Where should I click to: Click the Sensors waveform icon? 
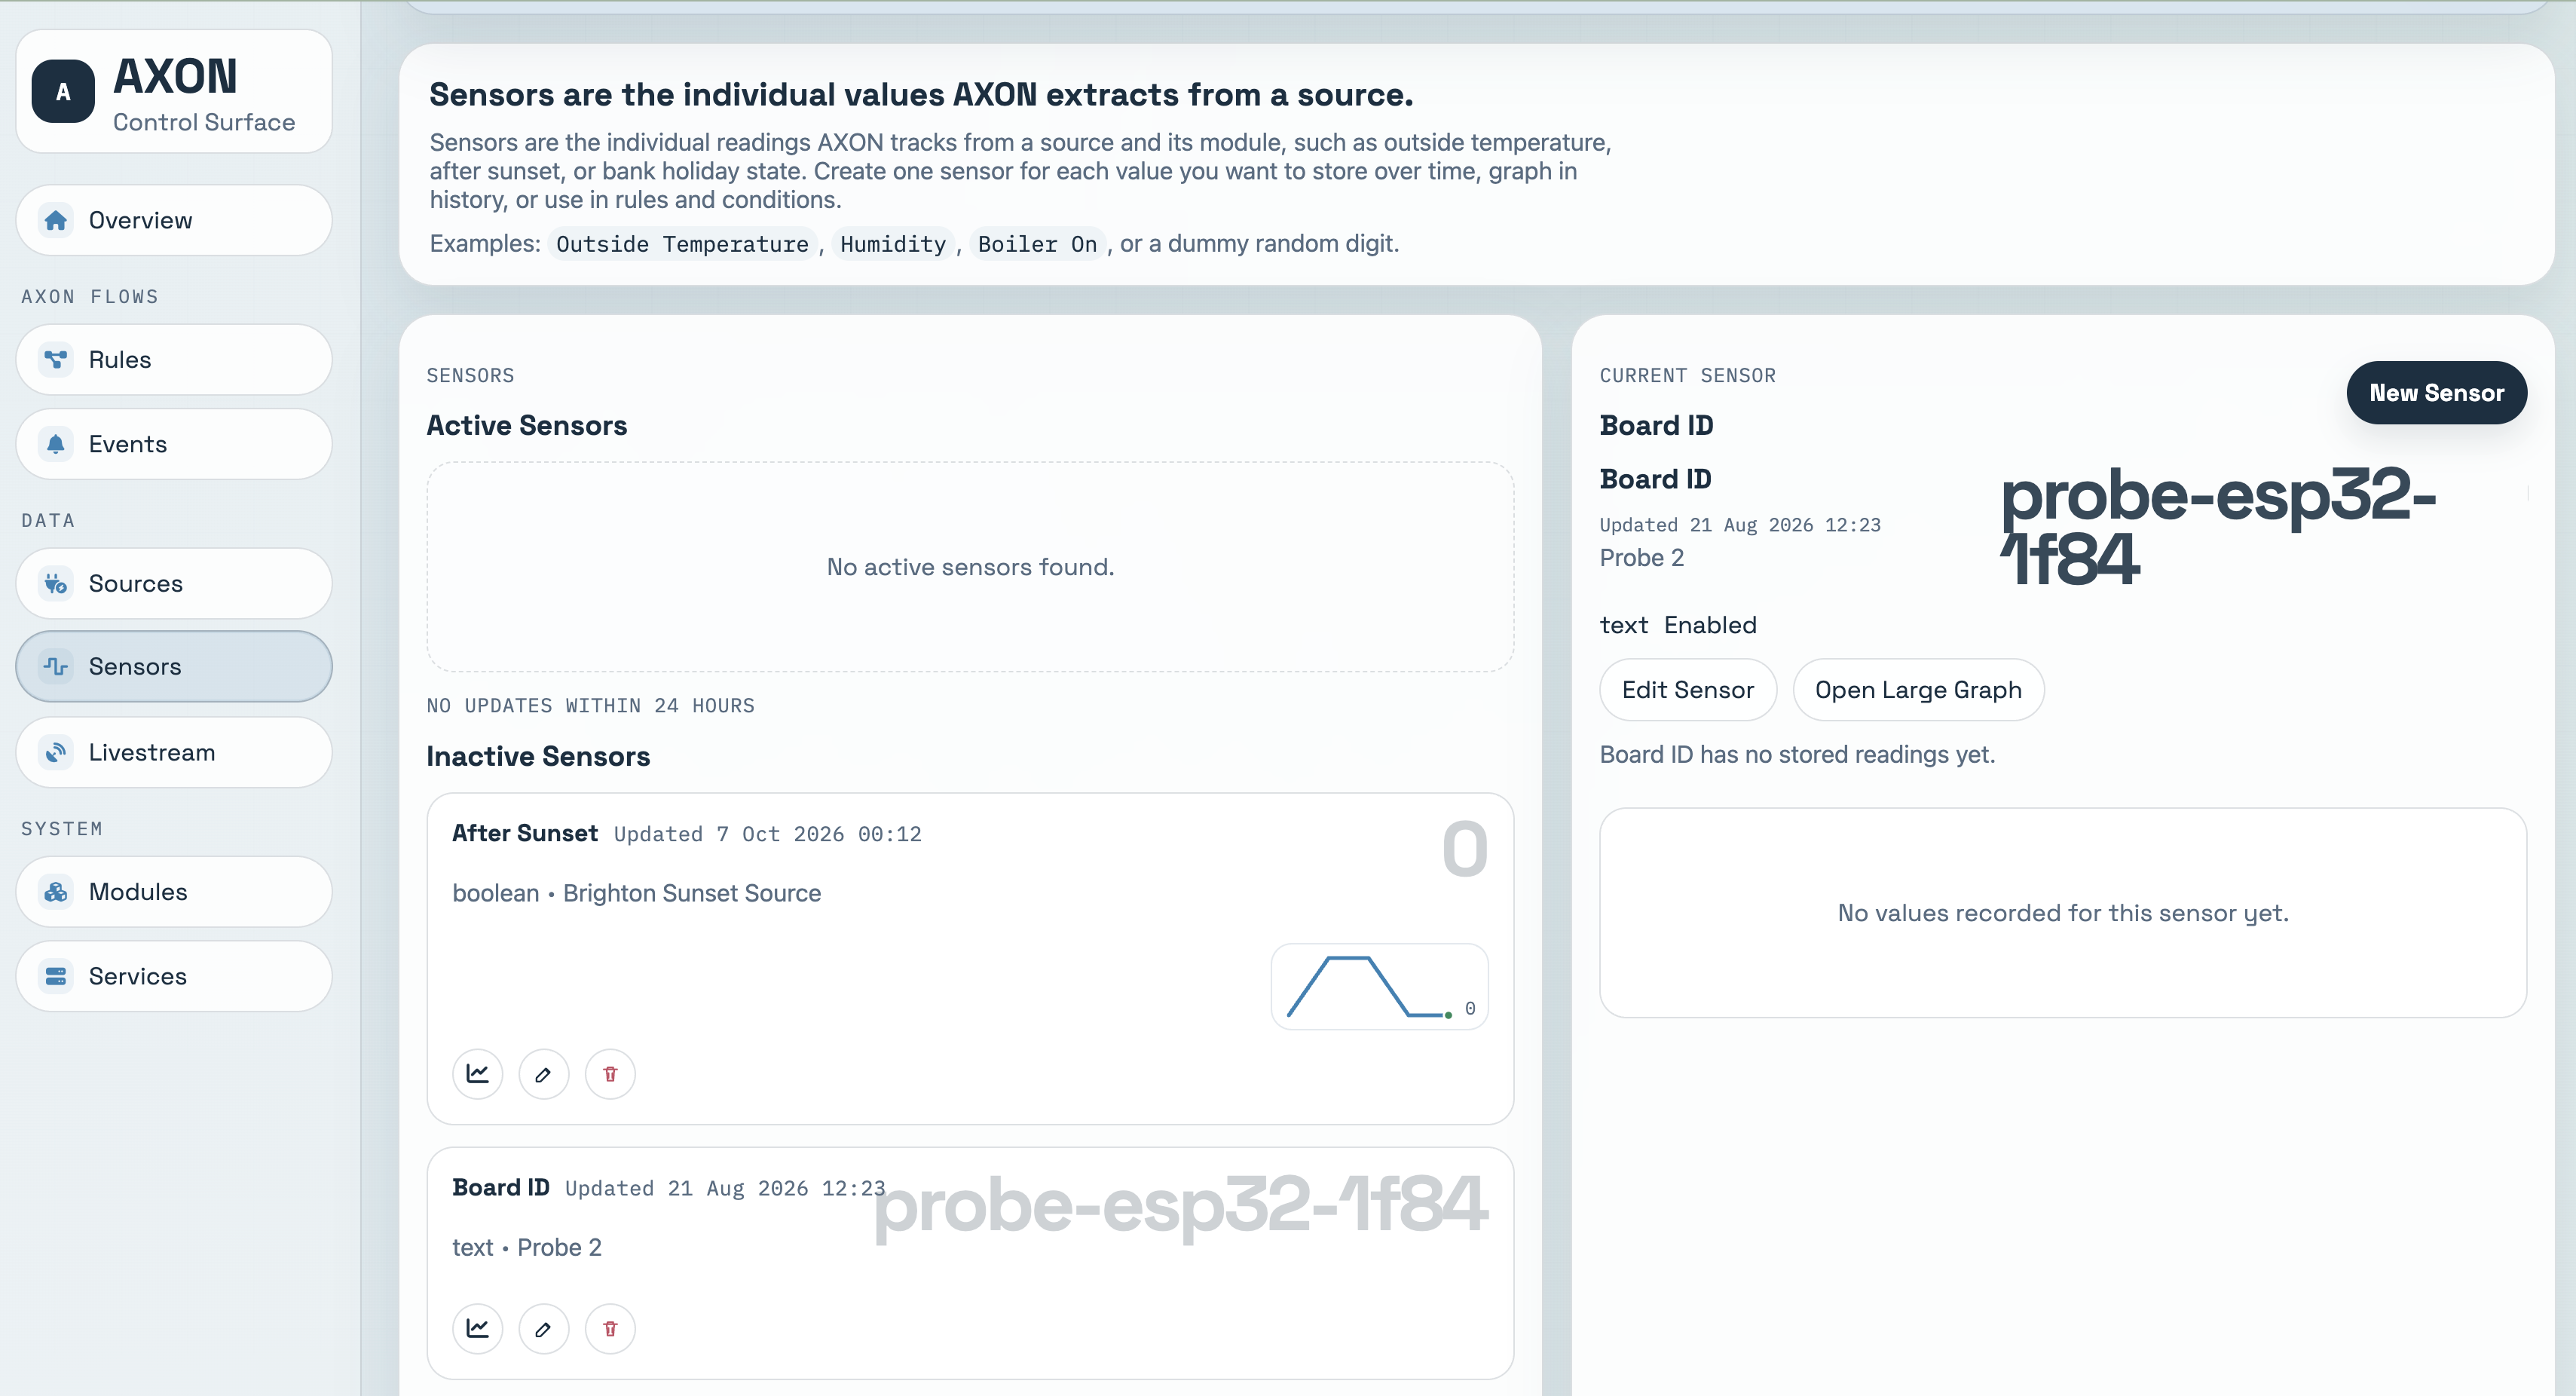tap(56, 666)
